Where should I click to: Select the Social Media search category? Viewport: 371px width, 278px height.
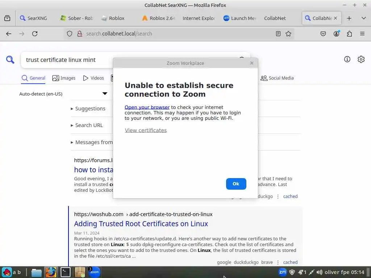pos(277,78)
